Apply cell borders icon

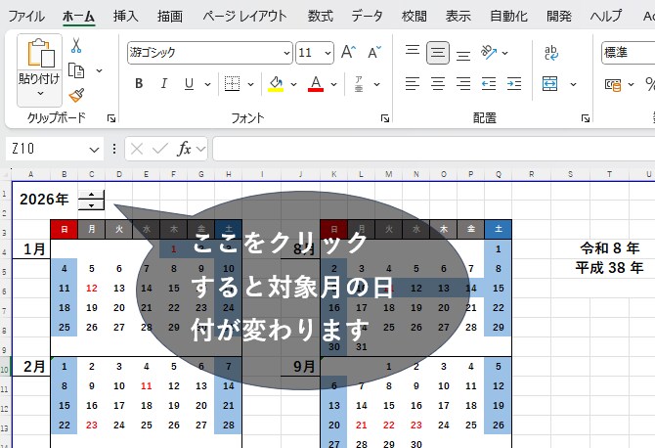(x=232, y=84)
